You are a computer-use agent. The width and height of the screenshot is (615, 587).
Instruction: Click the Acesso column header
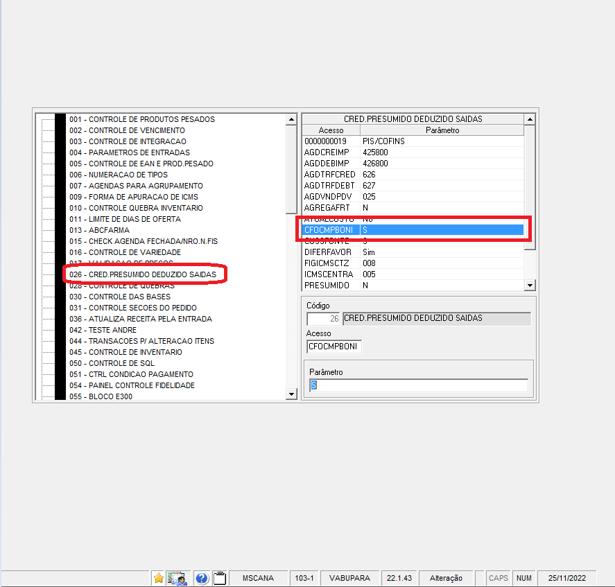pos(331,130)
